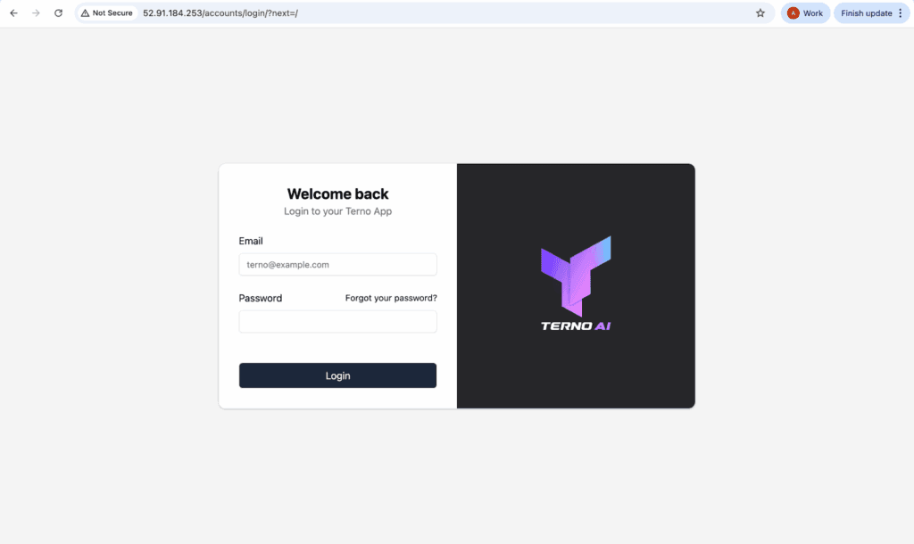This screenshot has width=914, height=544.
Task: Reload the current page
Action: pos(58,12)
